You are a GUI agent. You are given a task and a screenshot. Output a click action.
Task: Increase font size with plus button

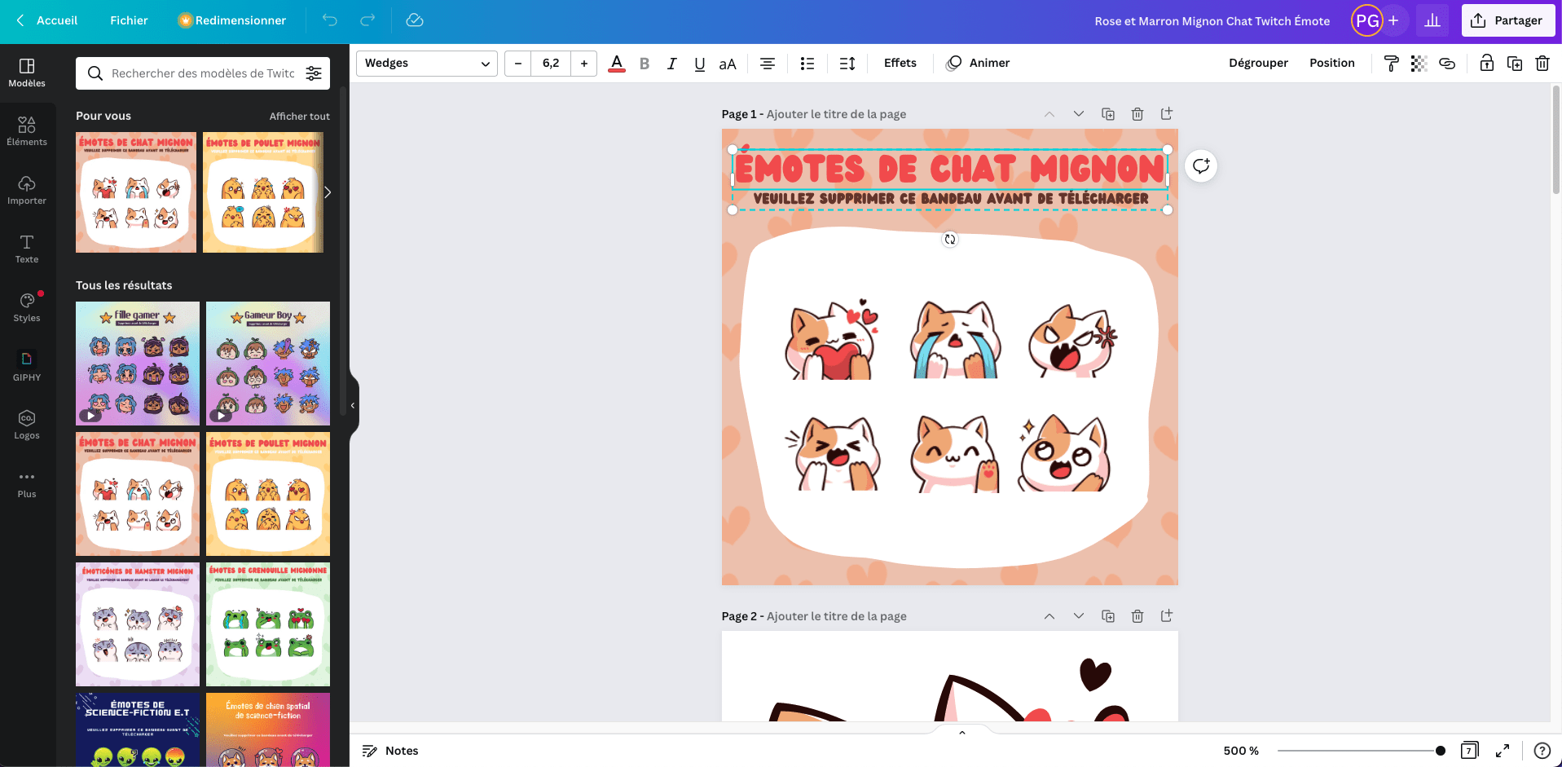coord(584,64)
